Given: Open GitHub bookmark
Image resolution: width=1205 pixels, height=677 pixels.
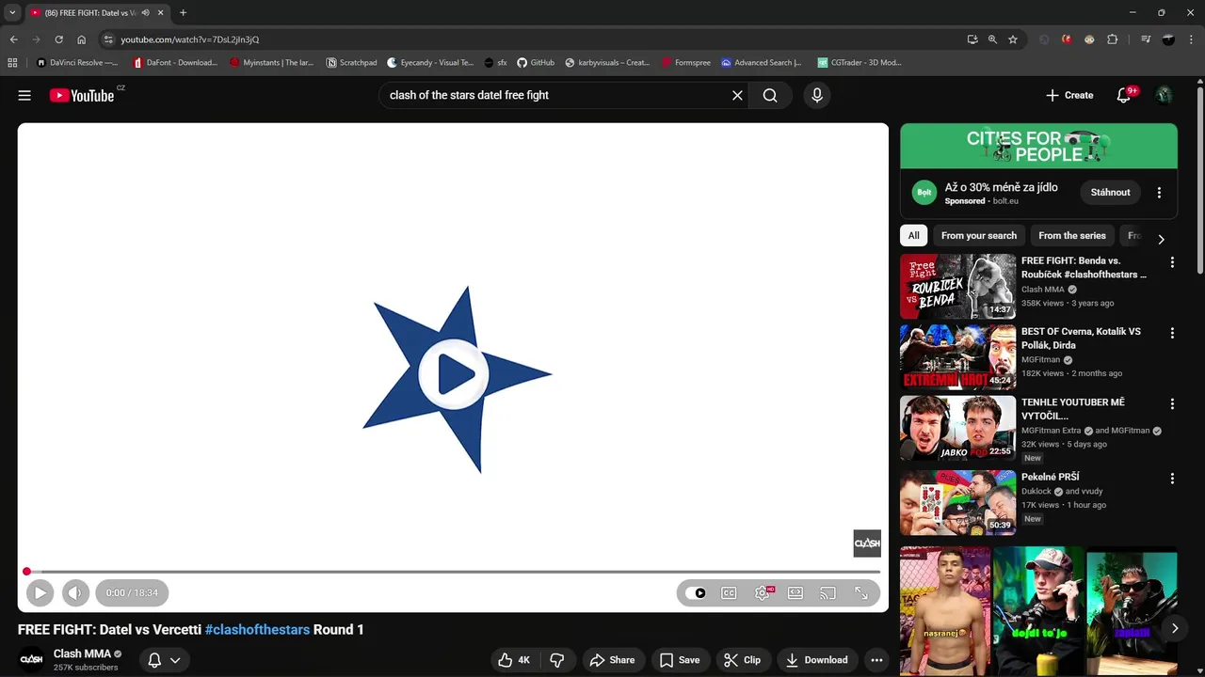Looking at the screenshot, I should click(x=536, y=63).
